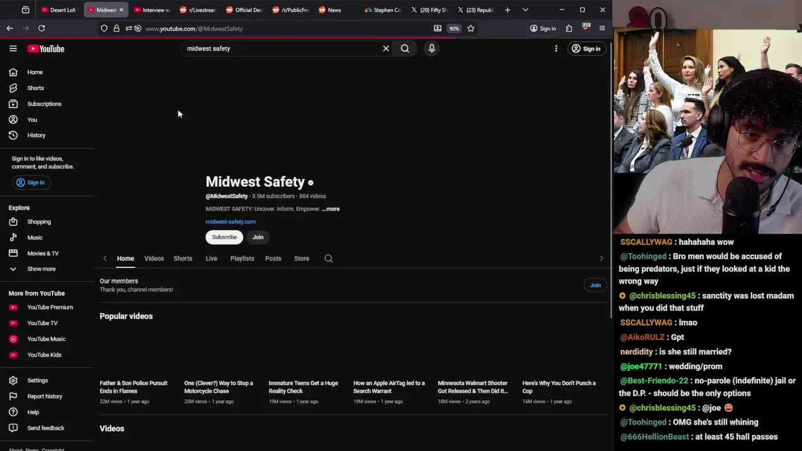Run search with magnifier button

[405, 48]
